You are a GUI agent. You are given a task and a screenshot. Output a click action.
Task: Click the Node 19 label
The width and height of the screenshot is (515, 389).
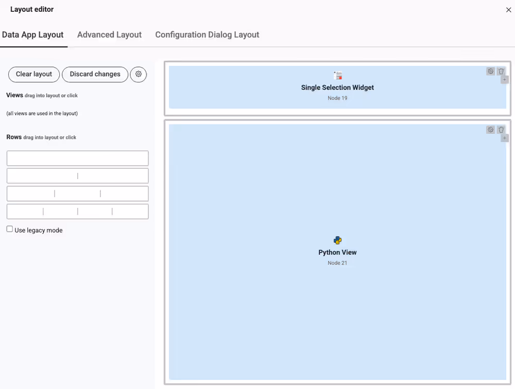[337, 98]
